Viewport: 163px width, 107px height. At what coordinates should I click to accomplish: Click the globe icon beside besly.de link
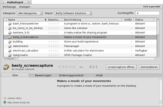point(5,102)
